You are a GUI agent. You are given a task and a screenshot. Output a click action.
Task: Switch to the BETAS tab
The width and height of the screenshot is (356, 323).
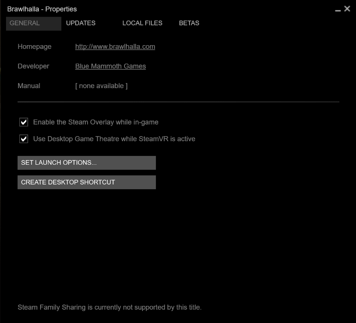[189, 23]
